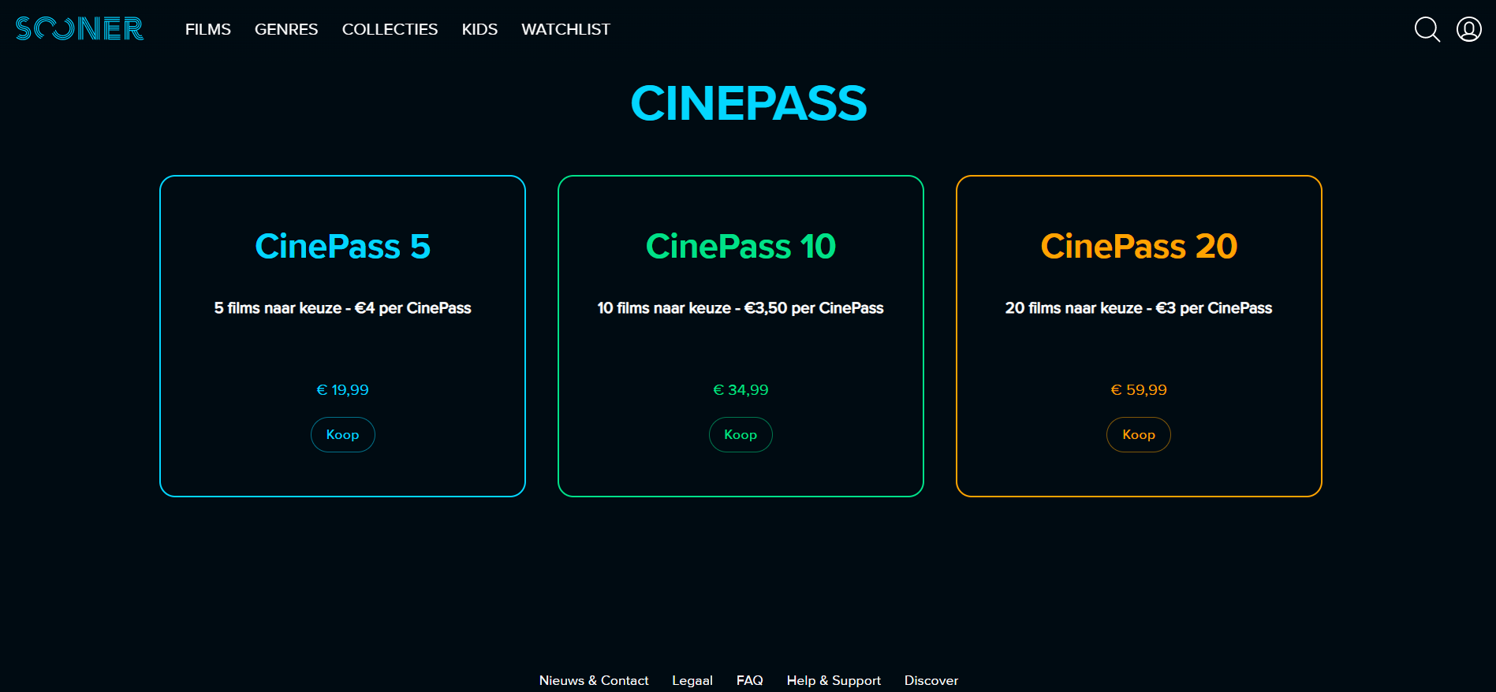Buy CinePass 20 with Koop button
Viewport: 1496px width, 692px height.
click(x=1139, y=434)
